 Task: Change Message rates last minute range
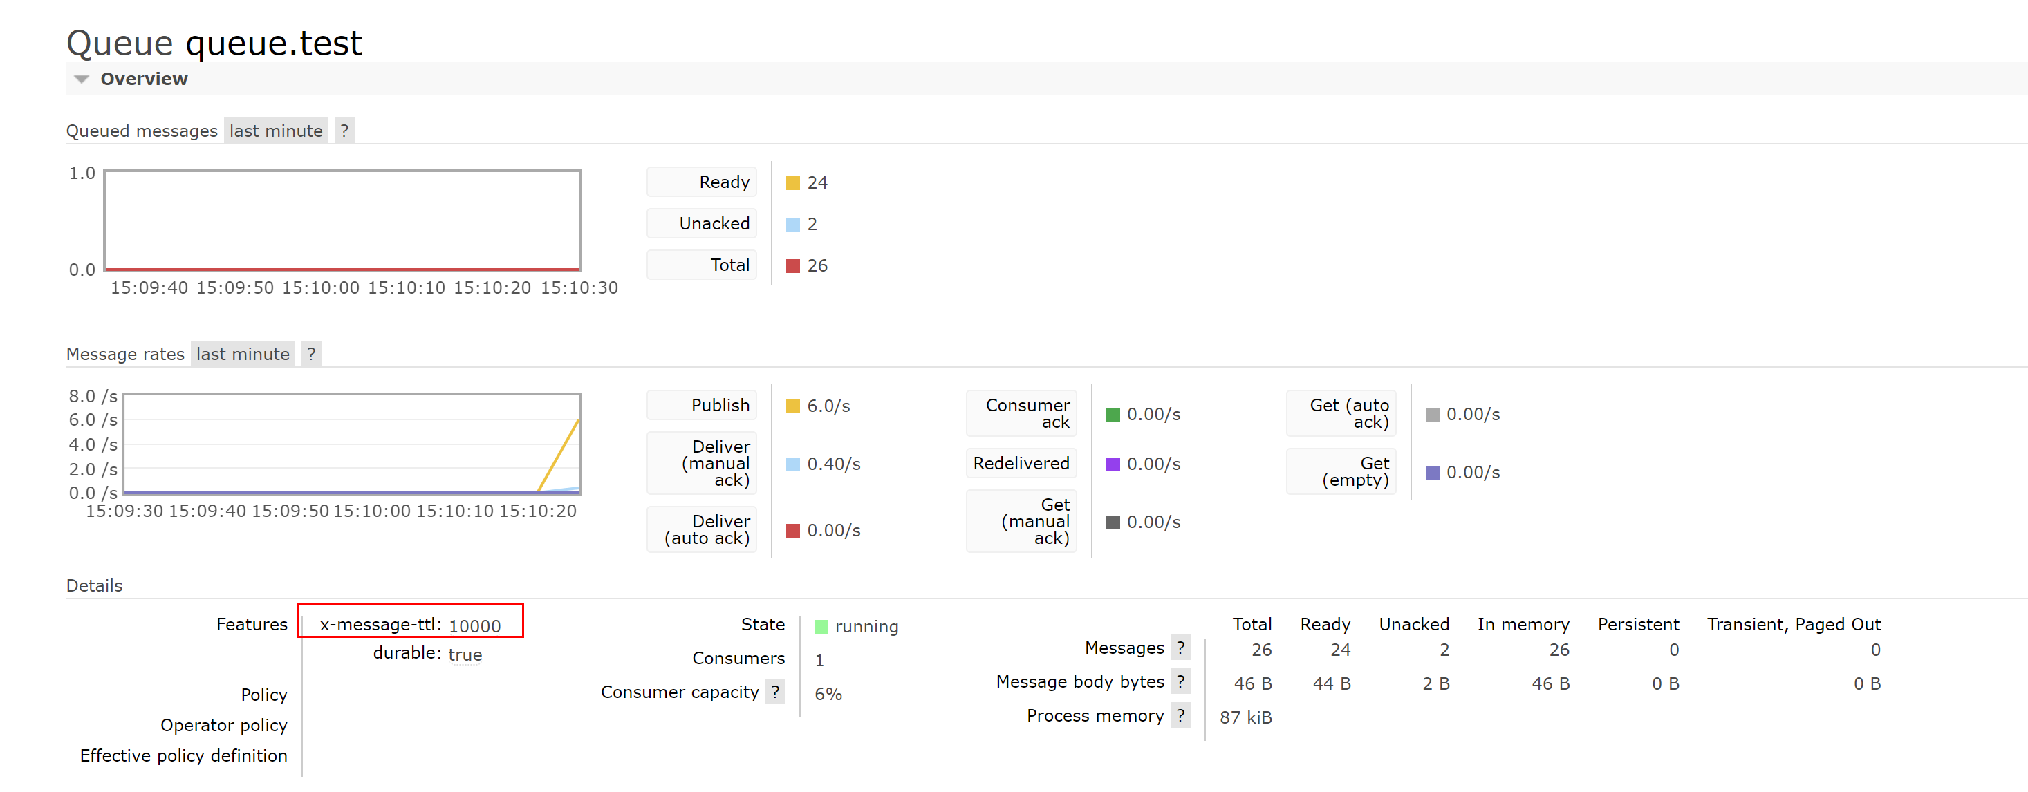[x=243, y=354]
